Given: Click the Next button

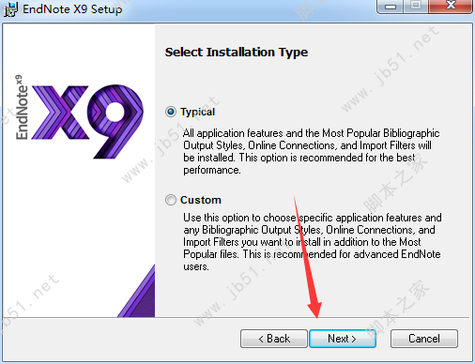Looking at the screenshot, I should (x=343, y=339).
